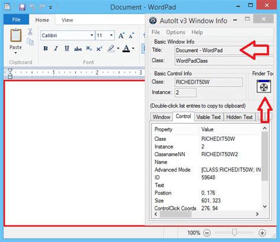280x242 pixels.
Task: Open the File menu in AutoIt Window Info
Action: pos(155,32)
